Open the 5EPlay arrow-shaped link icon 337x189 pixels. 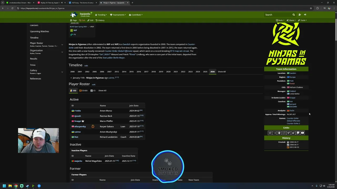275,133
